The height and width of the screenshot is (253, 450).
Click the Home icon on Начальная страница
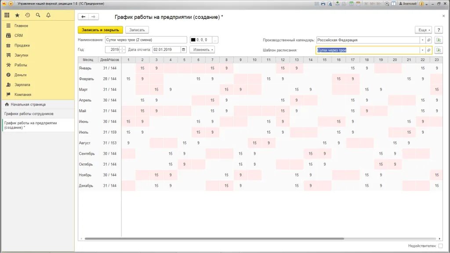(7, 105)
